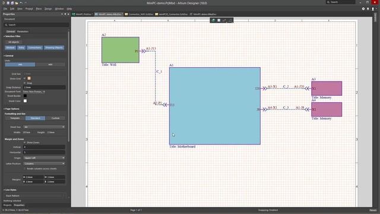The width and height of the screenshot is (380, 214).
Task: Open the Help menu
Action: point(69,9)
